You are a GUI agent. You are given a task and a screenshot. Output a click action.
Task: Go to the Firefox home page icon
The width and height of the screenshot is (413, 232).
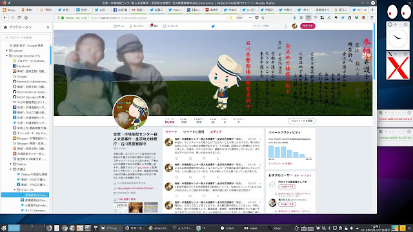click(x=26, y=17)
